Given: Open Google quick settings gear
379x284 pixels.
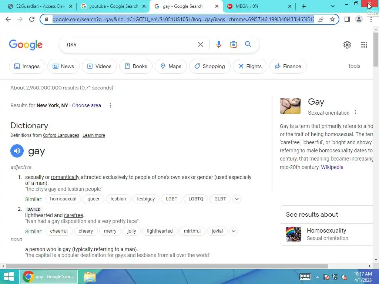Looking at the screenshot, I should pyautogui.click(x=347, y=45).
